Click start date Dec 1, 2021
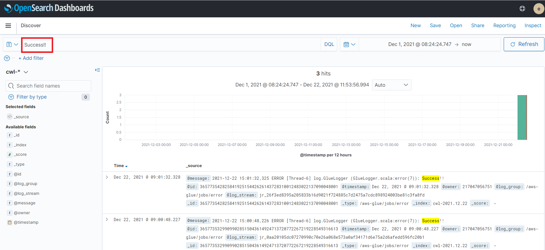Screen dimensions: 545x250 tap(420, 44)
